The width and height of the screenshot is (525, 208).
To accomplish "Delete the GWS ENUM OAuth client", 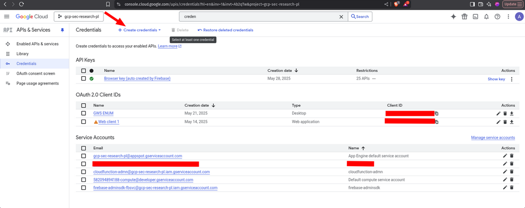I will point(505,114).
